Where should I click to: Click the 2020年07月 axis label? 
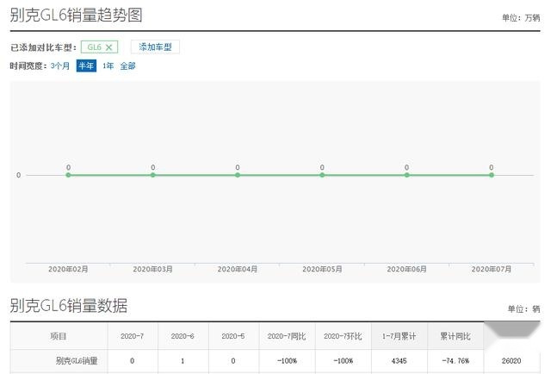click(x=492, y=269)
